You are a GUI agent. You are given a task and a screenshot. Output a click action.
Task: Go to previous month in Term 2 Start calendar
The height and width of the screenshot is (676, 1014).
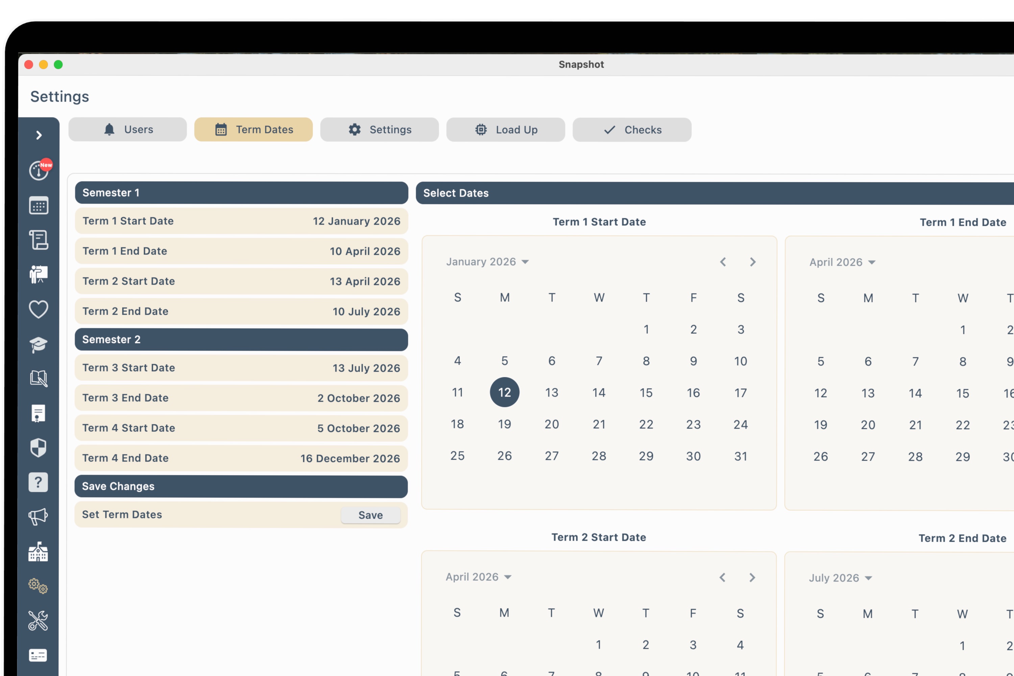coord(723,577)
